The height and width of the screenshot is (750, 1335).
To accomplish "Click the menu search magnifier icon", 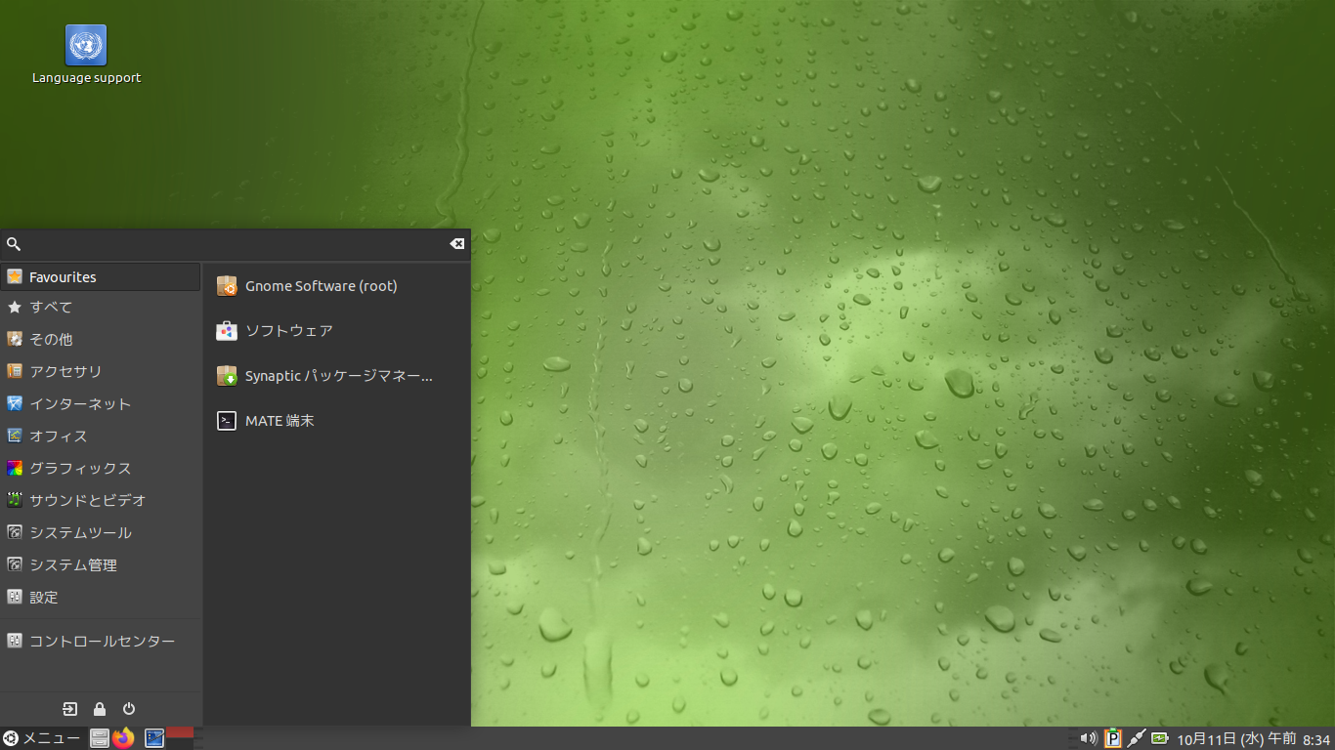I will pos(14,244).
